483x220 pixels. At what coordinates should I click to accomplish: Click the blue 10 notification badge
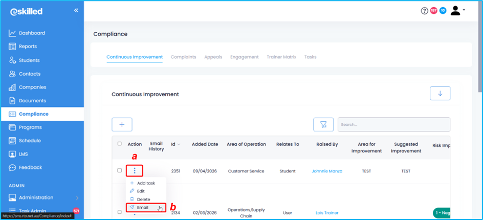(x=443, y=11)
